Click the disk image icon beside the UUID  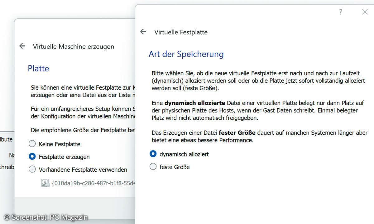point(46,183)
